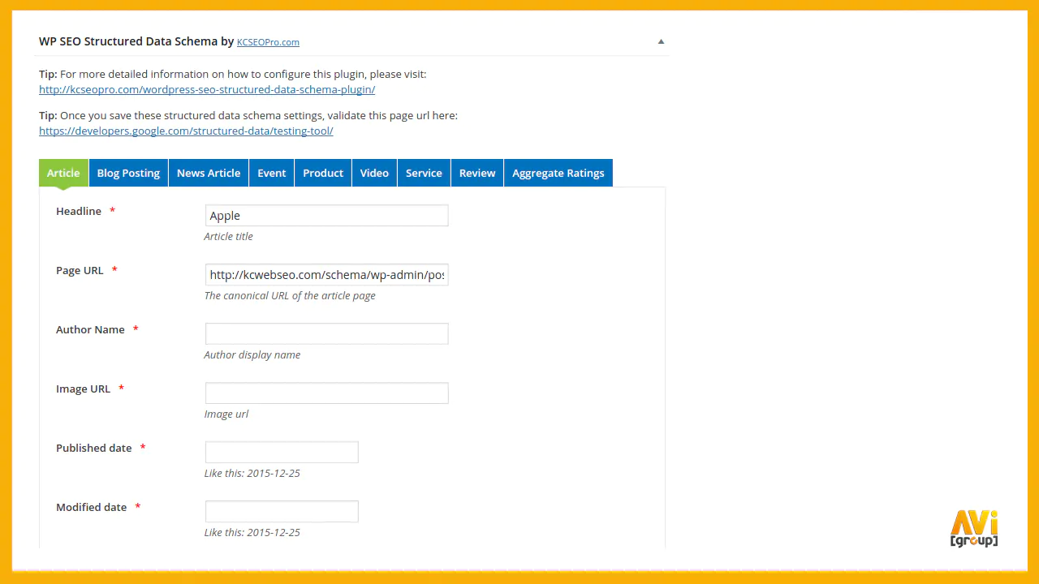The height and width of the screenshot is (584, 1039).
Task: Click the 'Author display name' hint text
Action: click(x=252, y=354)
